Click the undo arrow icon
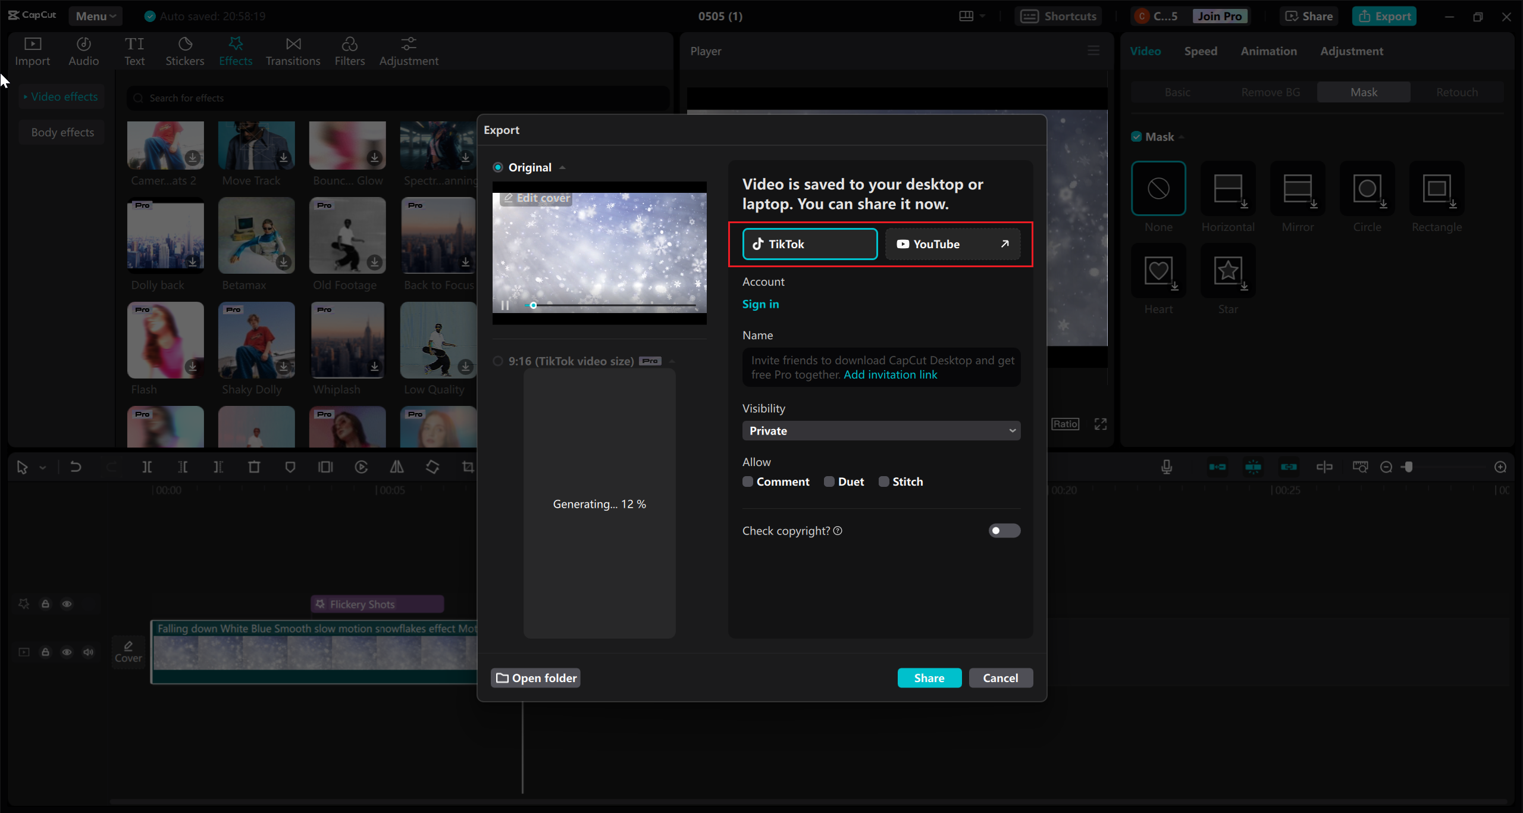The image size is (1523, 813). coord(76,467)
